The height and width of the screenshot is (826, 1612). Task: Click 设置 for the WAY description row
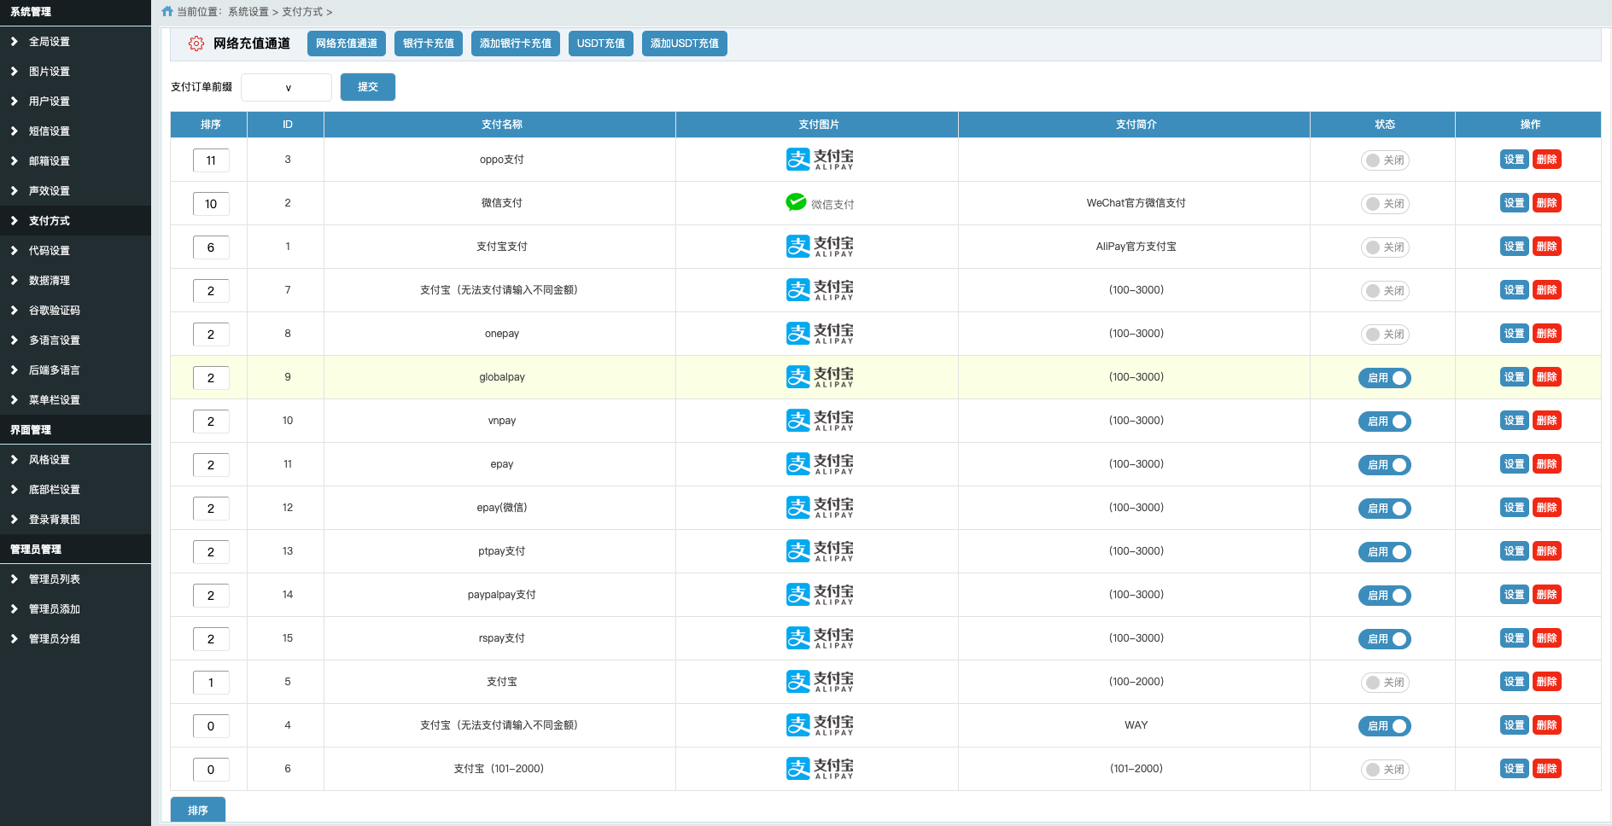[x=1515, y=725]
